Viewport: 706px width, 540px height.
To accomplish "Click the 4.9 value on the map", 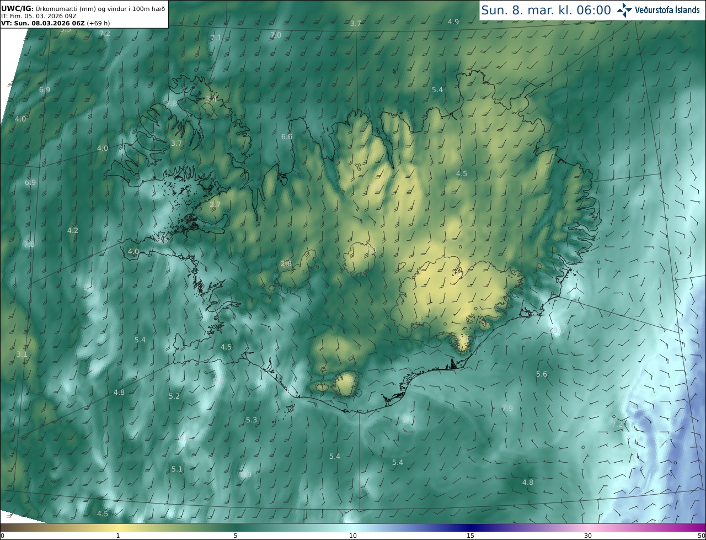I will coord(453,22).
